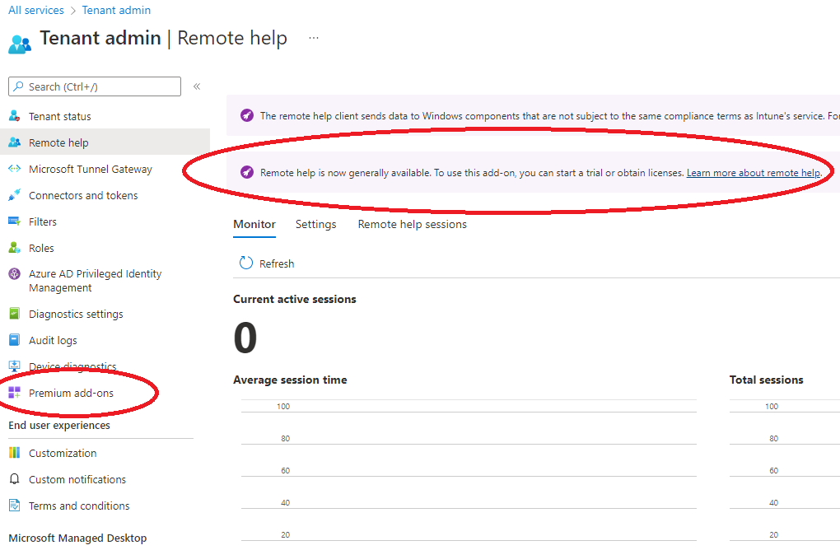Click the Roles sidebar icon
This screenshot has height=550, width=840.
15,248
